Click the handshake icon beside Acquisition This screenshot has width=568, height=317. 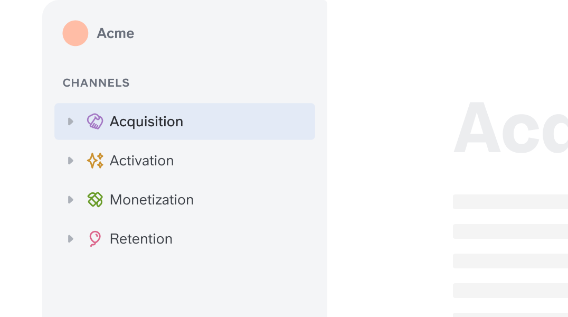(x=95, y=122)
